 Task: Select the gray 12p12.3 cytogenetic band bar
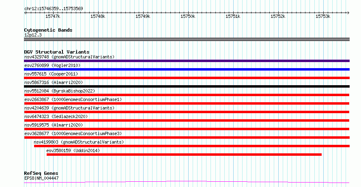coord(187,39)
